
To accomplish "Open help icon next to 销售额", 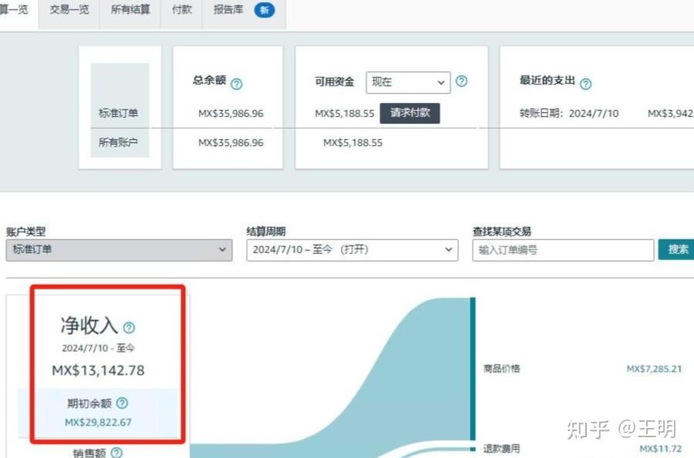I will (116, 453).
